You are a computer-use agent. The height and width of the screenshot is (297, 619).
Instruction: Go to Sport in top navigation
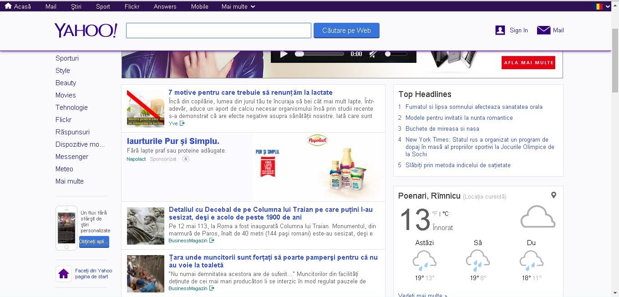(103, 6)
